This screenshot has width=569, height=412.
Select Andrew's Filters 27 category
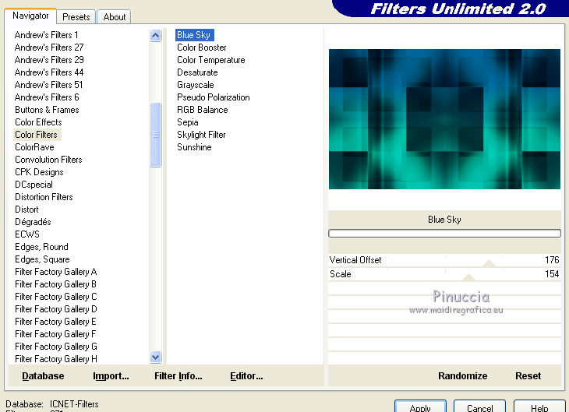pos(49,48)
